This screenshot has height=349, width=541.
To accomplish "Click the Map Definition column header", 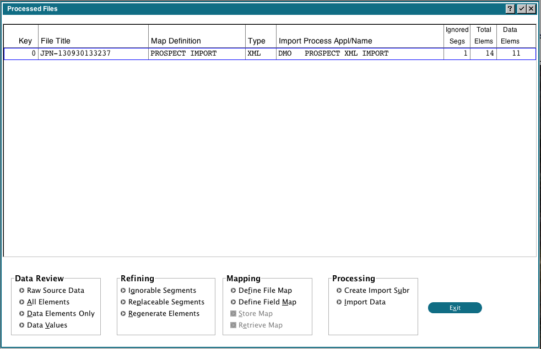I will click(176, 41).
